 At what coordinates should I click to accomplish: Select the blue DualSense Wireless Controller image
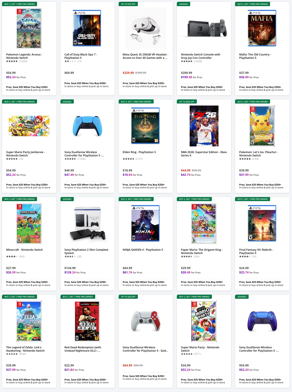[x=87, y=126]
